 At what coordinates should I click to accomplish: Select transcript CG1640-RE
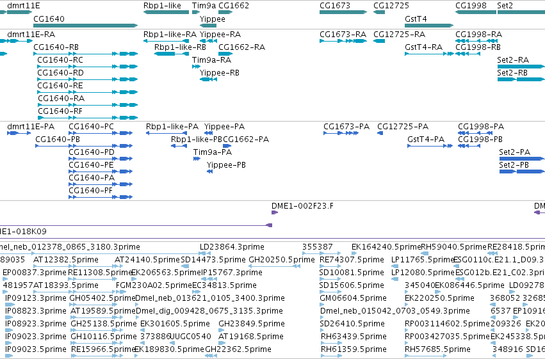(x=60, y=86)
